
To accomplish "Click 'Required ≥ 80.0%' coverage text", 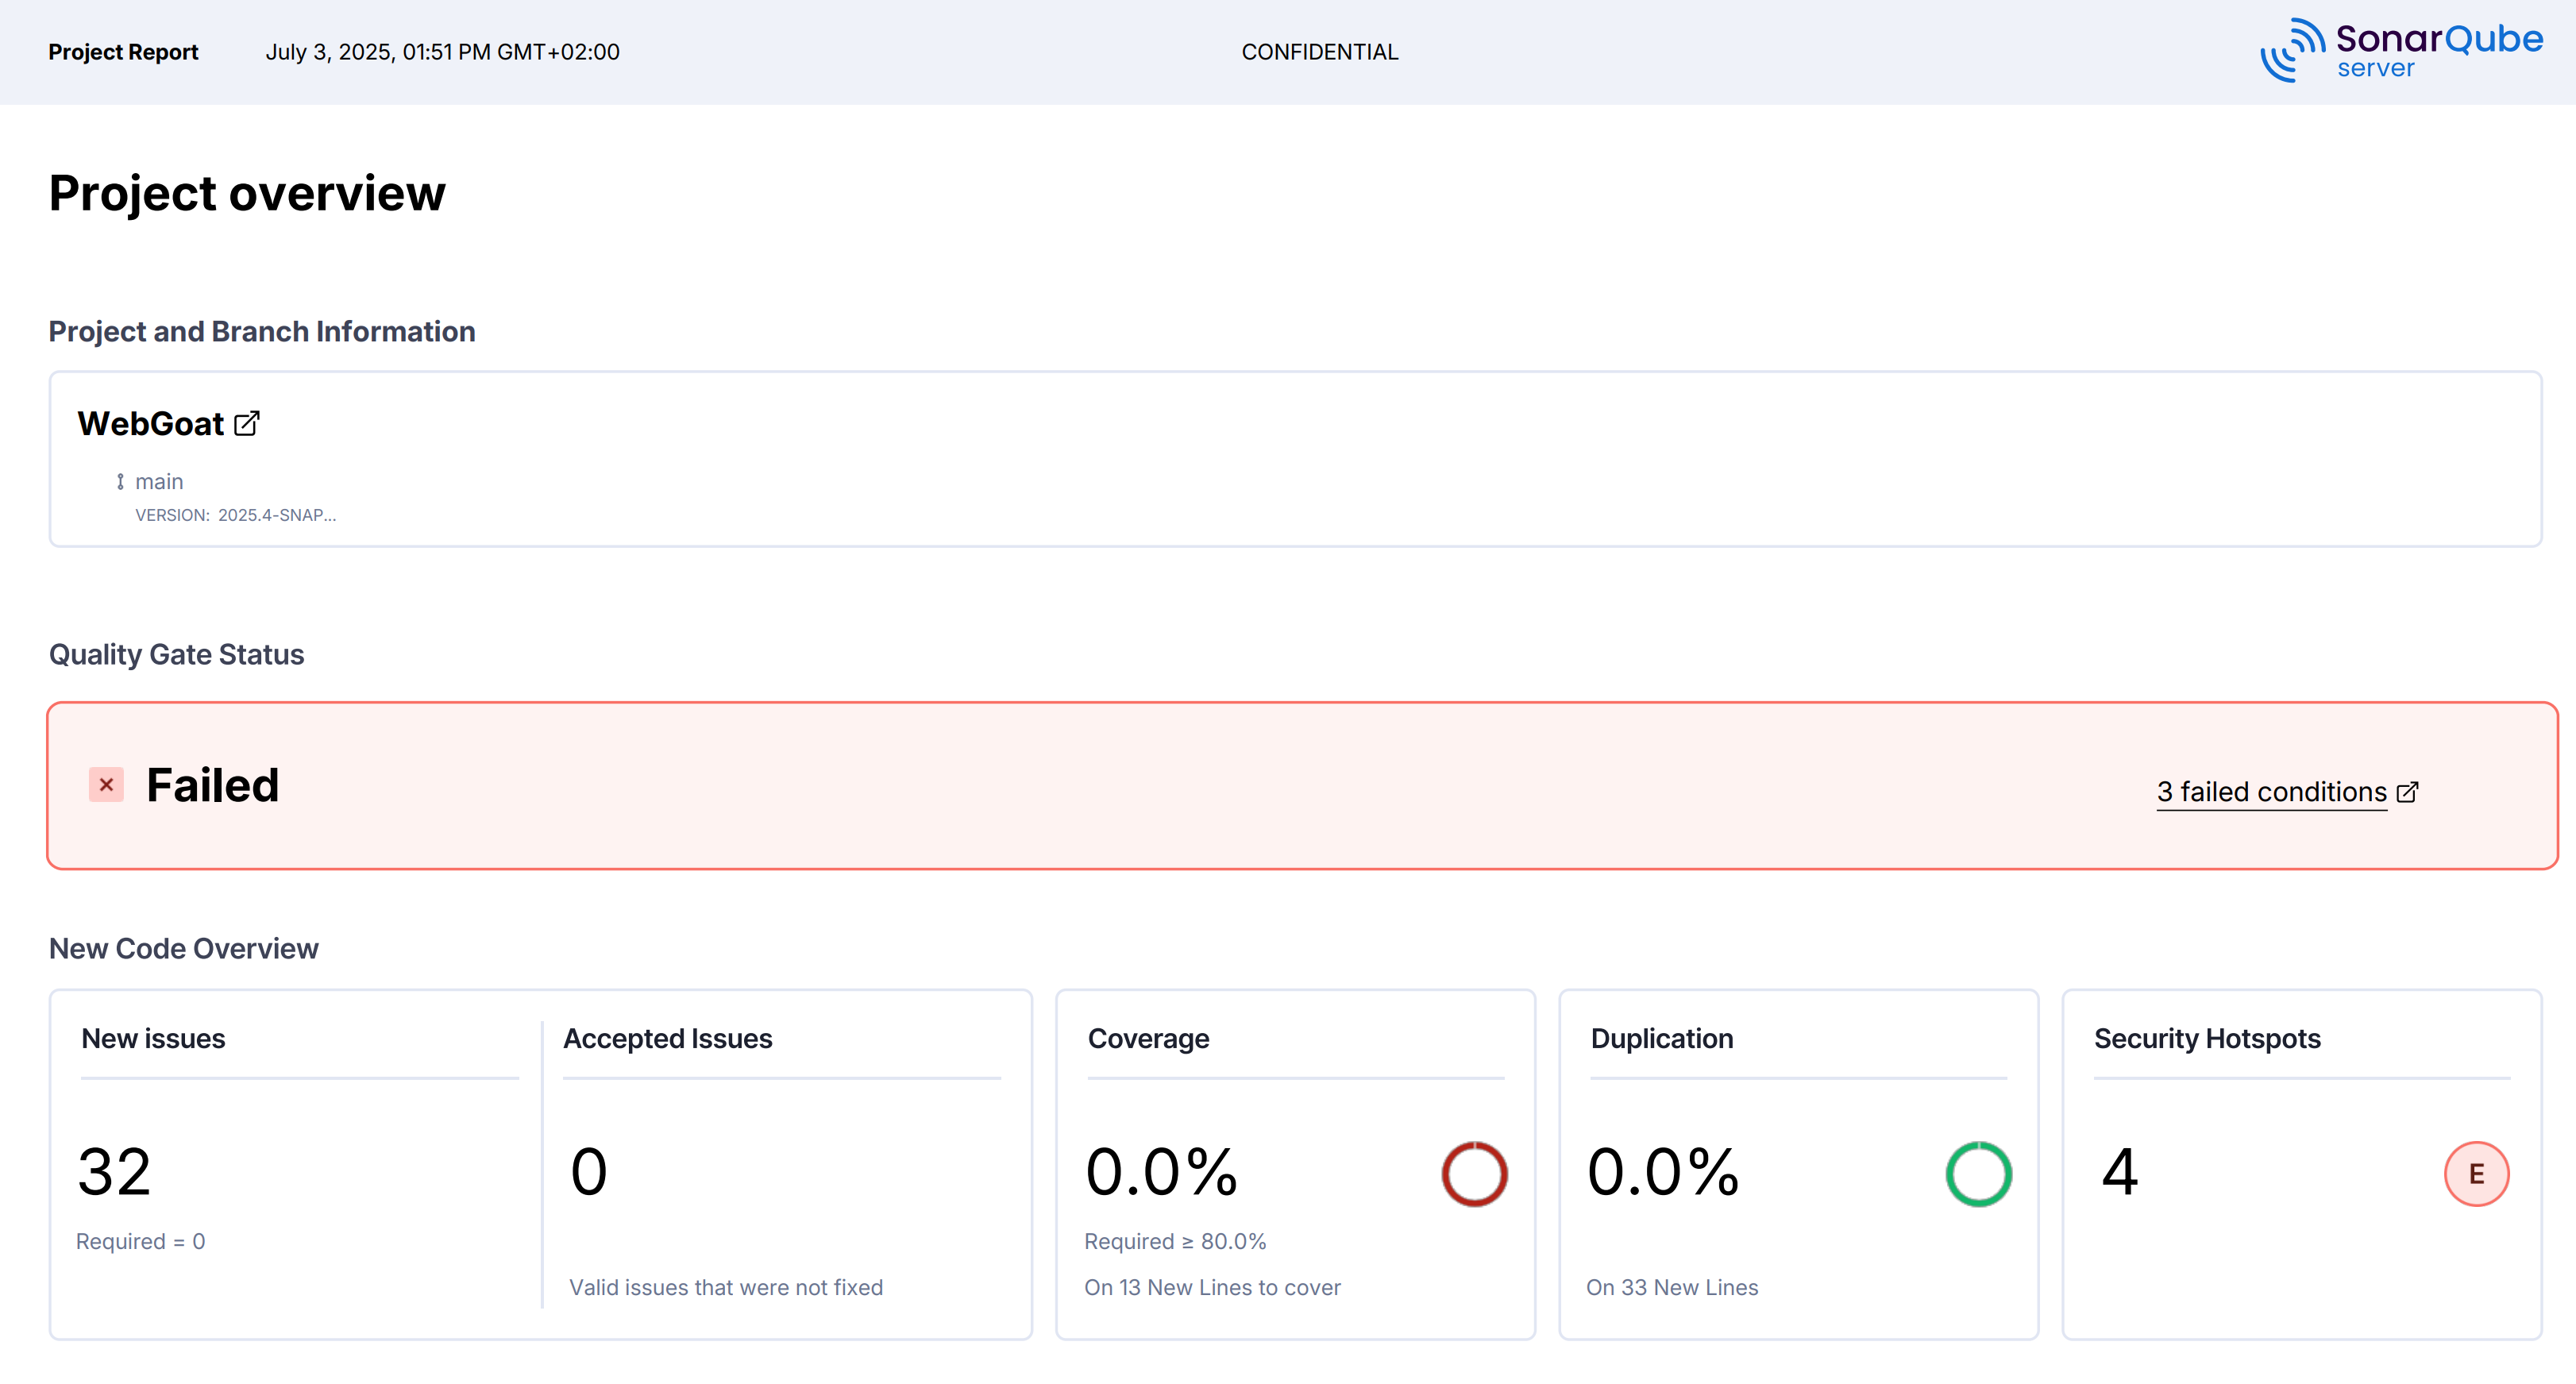I will tap(1175, 1242).
